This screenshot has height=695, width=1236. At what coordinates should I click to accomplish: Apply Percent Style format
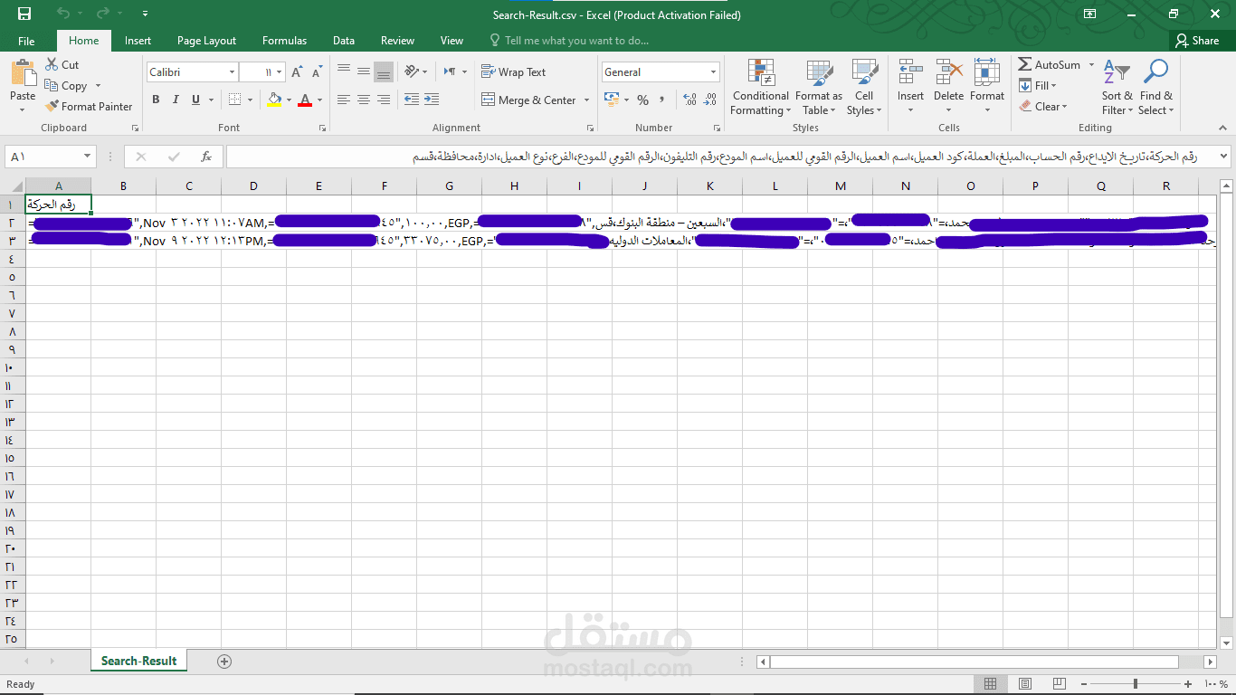pyautogui.click(x=643, y=100)
